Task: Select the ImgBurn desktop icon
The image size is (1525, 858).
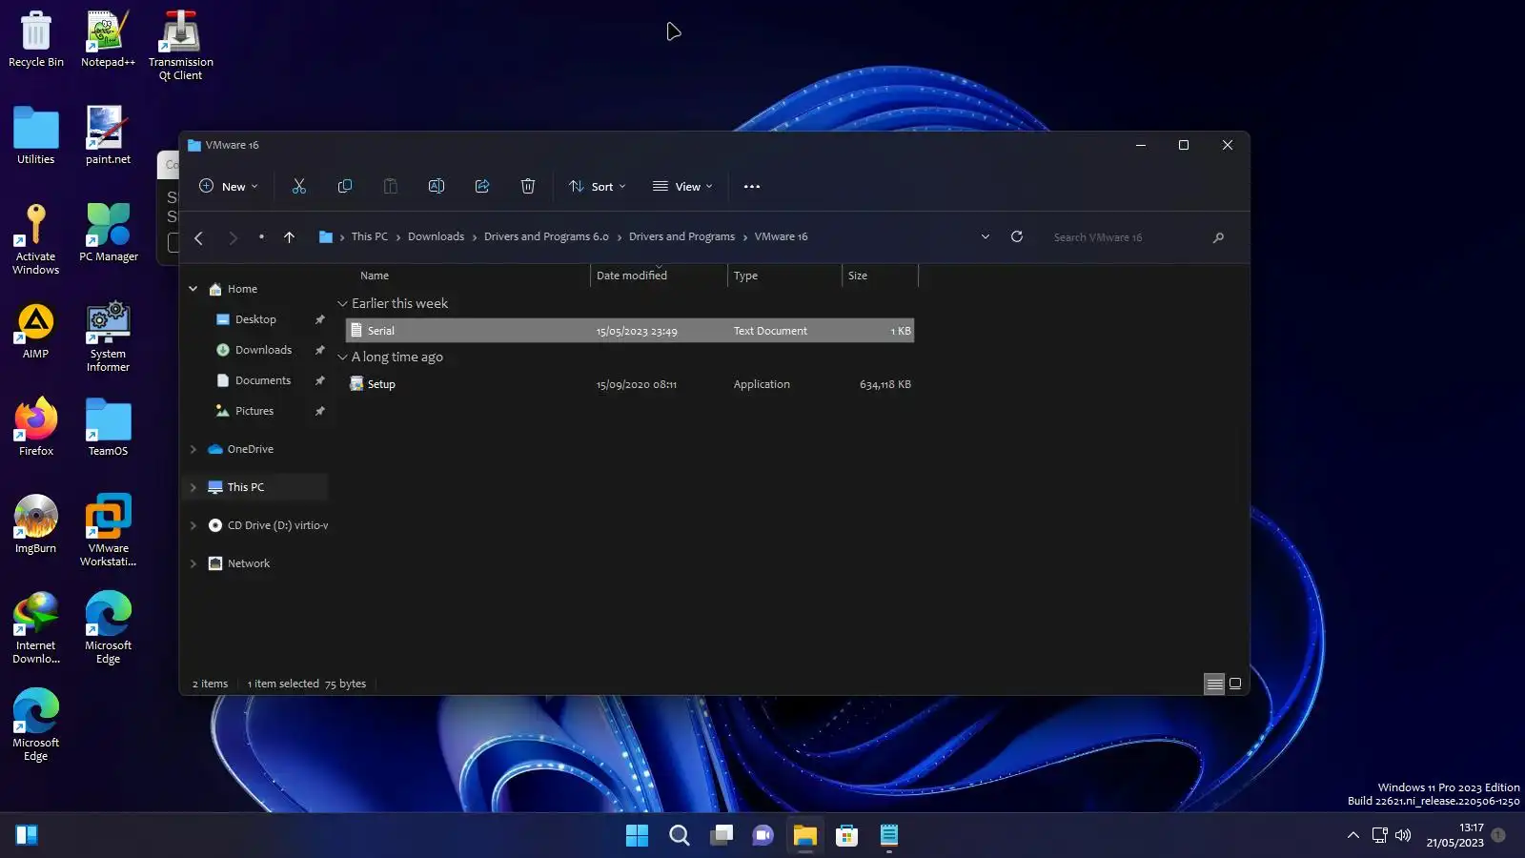Action: pos(36,525)
